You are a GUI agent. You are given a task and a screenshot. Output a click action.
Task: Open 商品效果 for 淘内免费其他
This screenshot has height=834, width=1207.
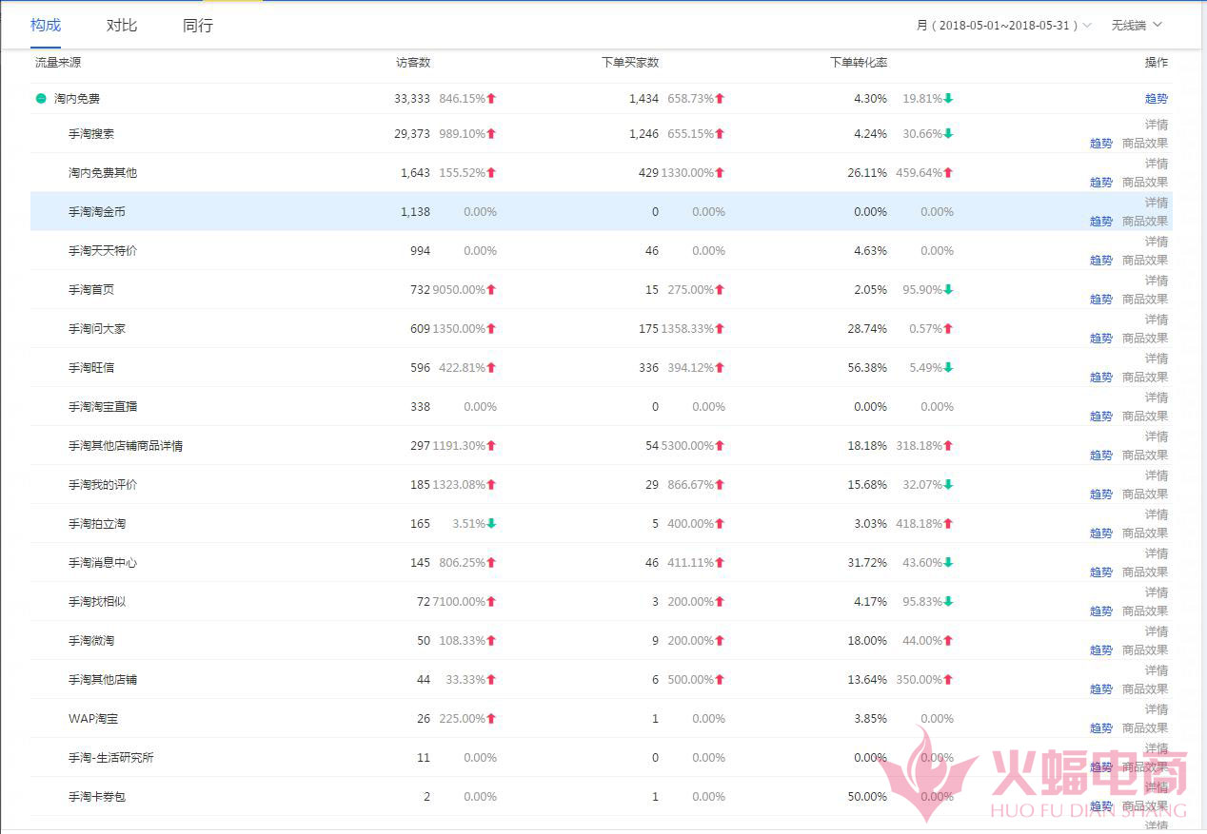pyautogui.click(x=1145, y=183)
